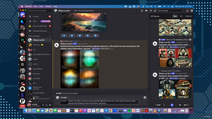Screen dimensions: 212x119
Task: Open Edit menu in macOS menu bar
Action: (x=35, y=6)
